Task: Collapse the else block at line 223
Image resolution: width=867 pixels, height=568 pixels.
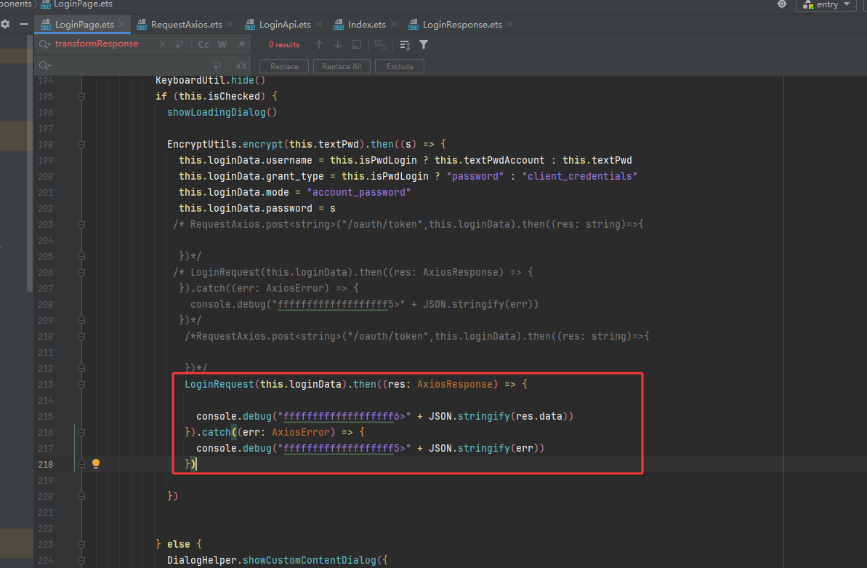Action: pos(81,544)
